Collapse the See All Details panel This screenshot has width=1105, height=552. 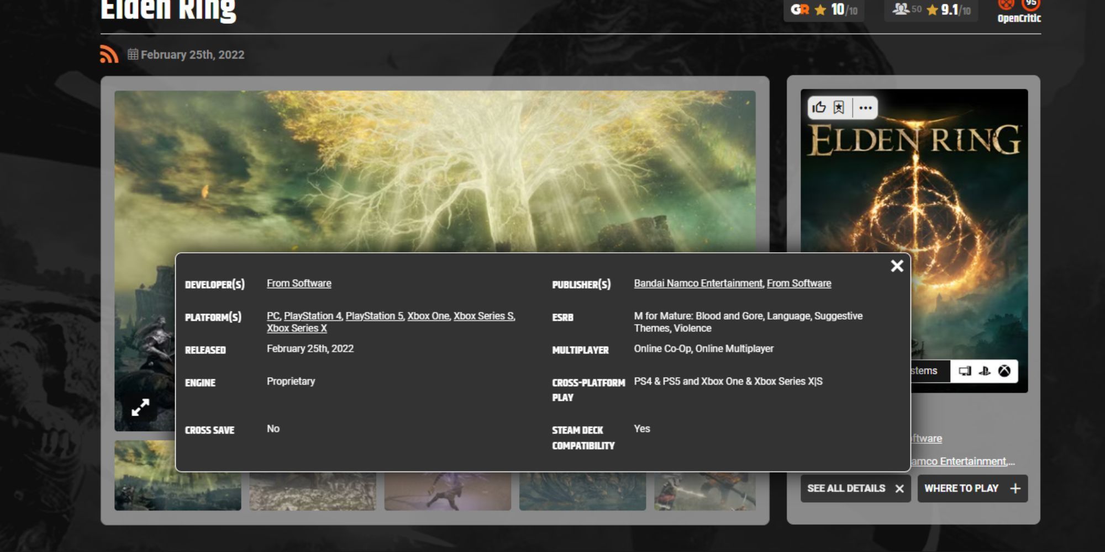855,489
